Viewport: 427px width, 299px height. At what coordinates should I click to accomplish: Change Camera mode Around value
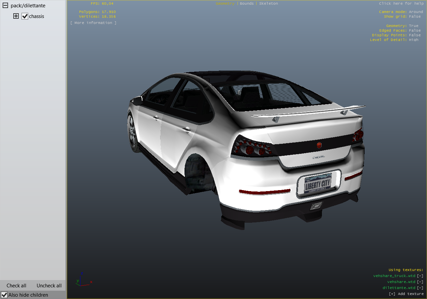(416, 12)
